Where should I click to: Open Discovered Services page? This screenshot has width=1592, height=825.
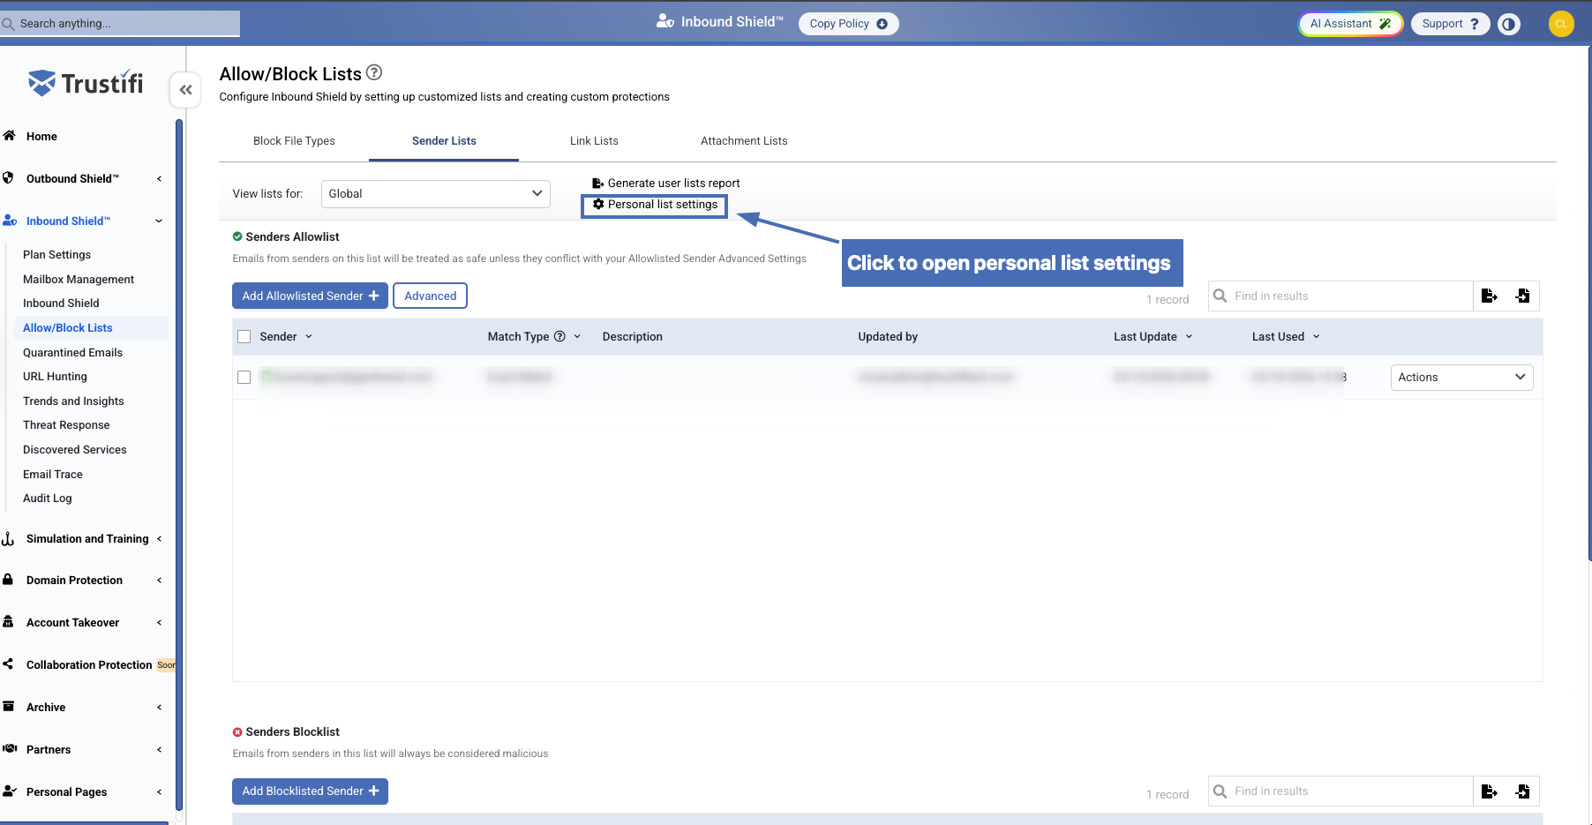click(x=74, y=449)
